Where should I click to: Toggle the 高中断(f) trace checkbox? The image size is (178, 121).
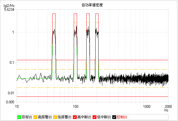click(x=75, y=117)
